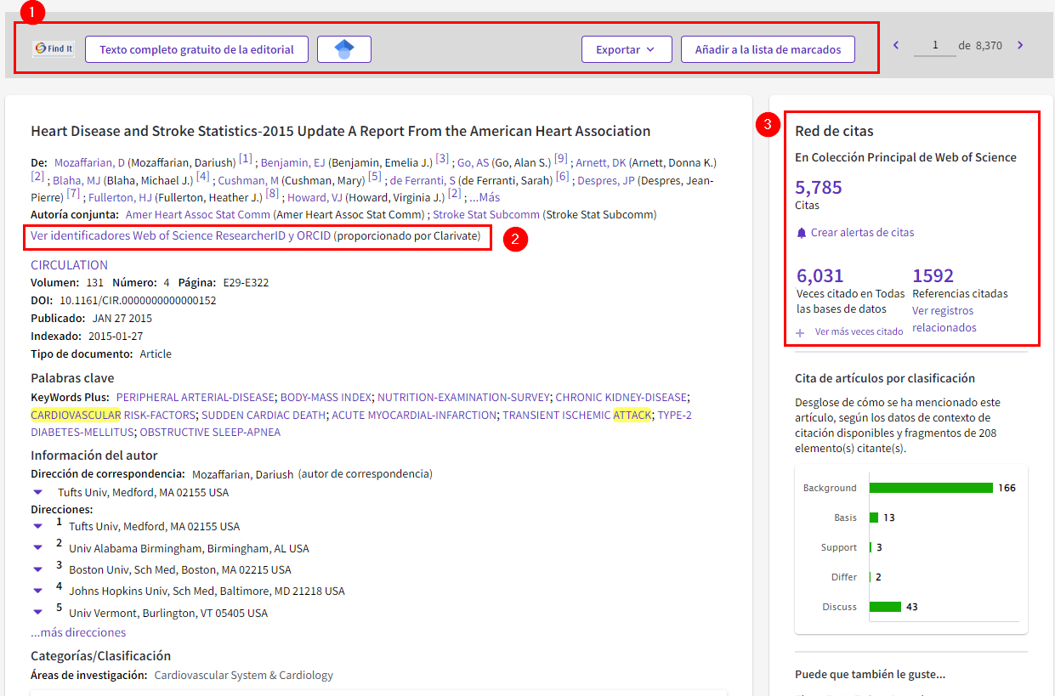The height and width of the screenshot is (696, 1055).
Task: Open the 5,785 Citas count
Action: [819, 187]
